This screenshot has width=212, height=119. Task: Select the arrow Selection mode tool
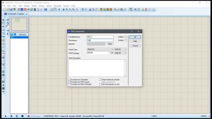click(x=3, y=20)
